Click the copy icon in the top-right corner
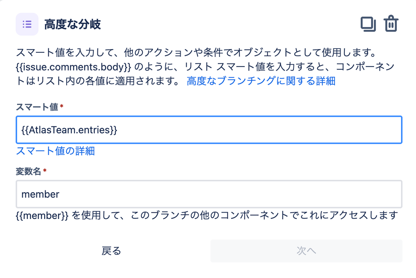Image resolution: width=416 pixels, height=278 pixels. point(368,24)
